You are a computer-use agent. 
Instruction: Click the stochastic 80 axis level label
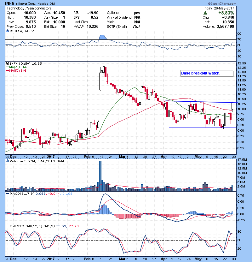click(239, 232)
